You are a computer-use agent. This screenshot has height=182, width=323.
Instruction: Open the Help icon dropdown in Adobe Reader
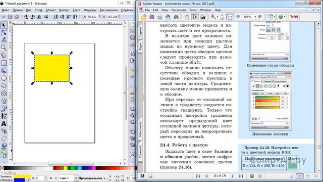(x=285, y=17)
